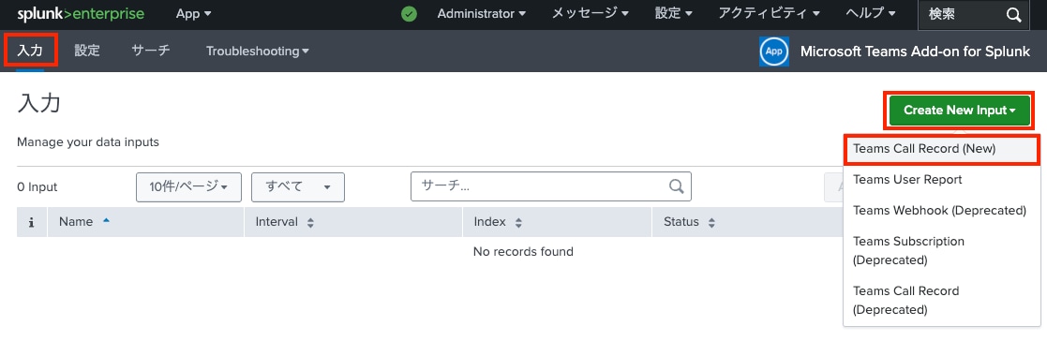Click the 0 Input count label
This screenshot has height=341, width=1047.
pos(37,187)
